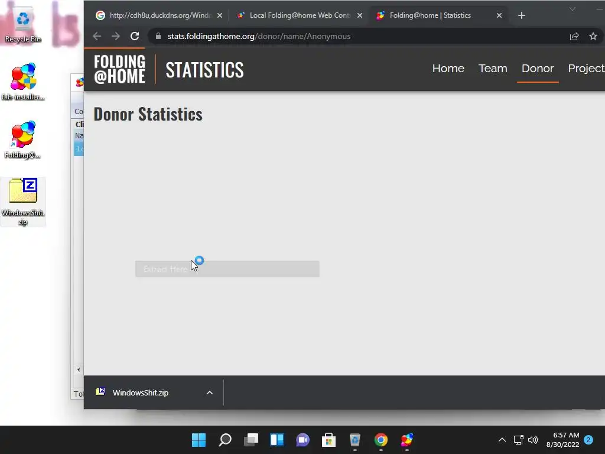
Task: Bookmark this page with the star
Action: [x=593, y=36]
